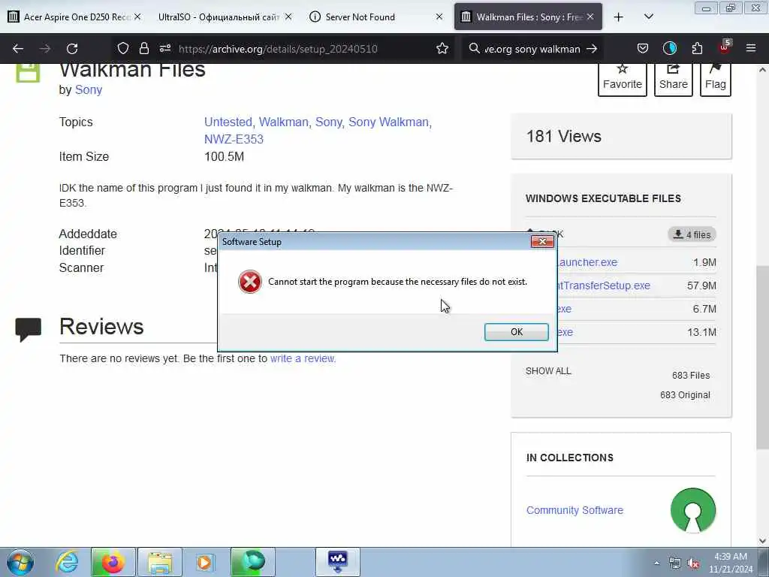Screen dimensions: 769x577
Task: Open site permissions icon in address bar
Action: 165,49
